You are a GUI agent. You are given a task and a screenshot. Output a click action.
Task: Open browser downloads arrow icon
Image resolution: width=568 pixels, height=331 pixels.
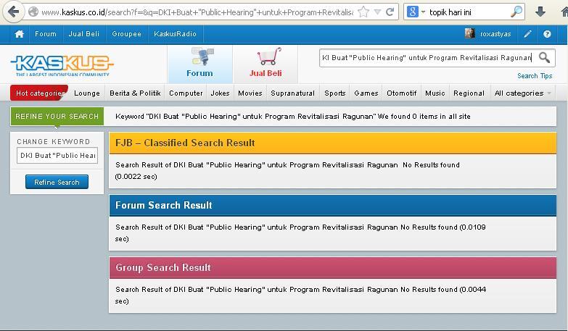point(540,12)
